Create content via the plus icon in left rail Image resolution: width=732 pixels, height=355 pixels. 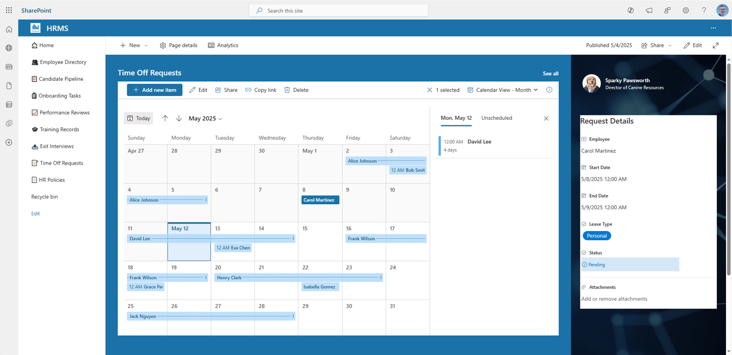tap(9, 143)
